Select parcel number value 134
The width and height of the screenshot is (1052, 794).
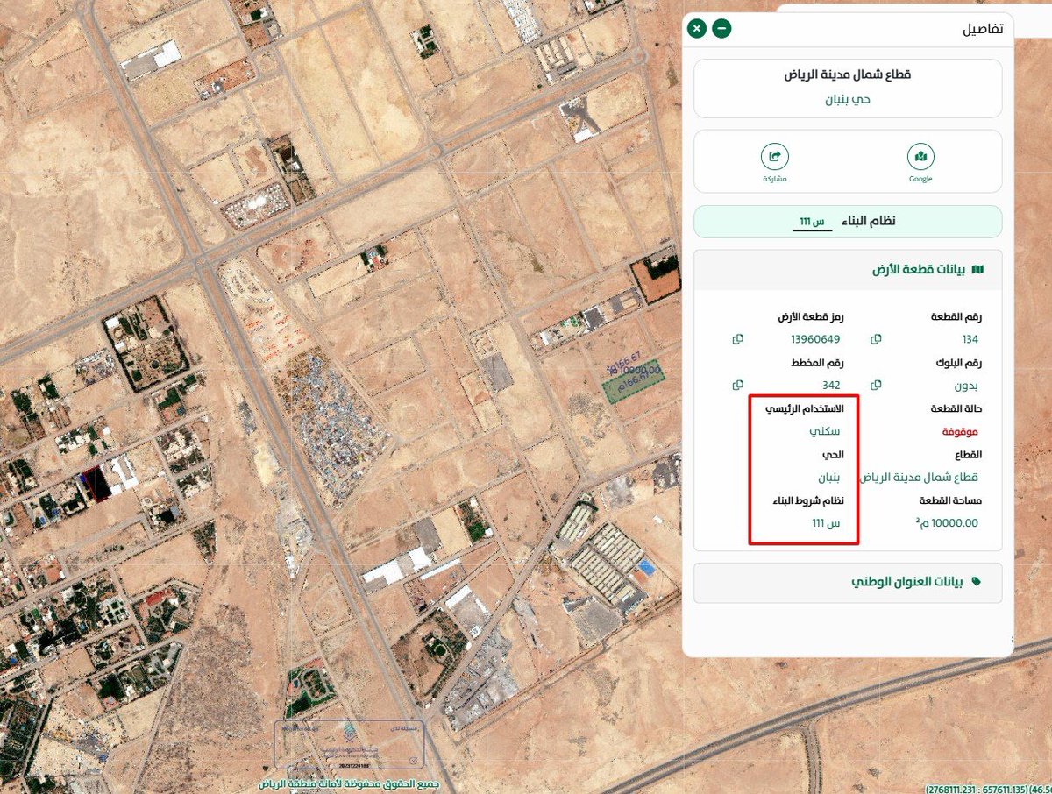pos(970,339)
